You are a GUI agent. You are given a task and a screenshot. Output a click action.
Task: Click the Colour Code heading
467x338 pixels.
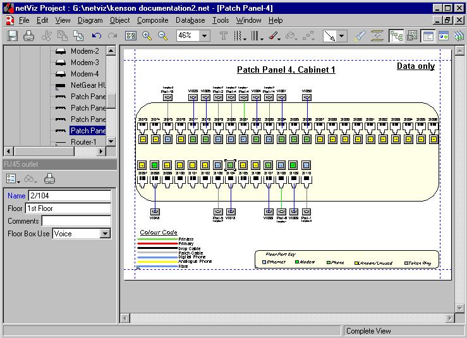[x=159, y=232]
